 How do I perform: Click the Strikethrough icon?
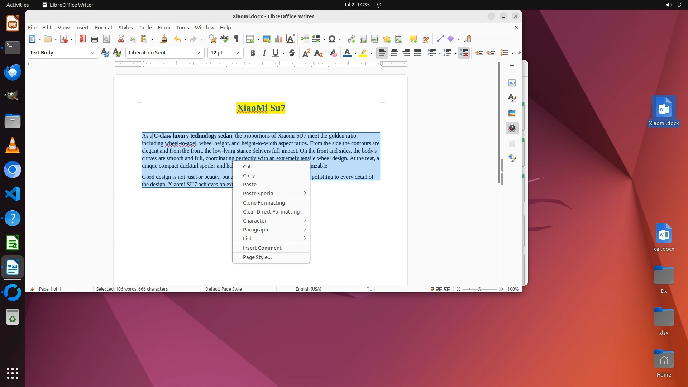pyautogui.click(x=292, y=53)
